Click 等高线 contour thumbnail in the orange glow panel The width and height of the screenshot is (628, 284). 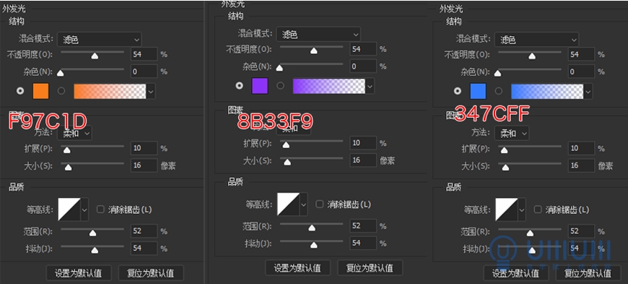tap(69, 209)
